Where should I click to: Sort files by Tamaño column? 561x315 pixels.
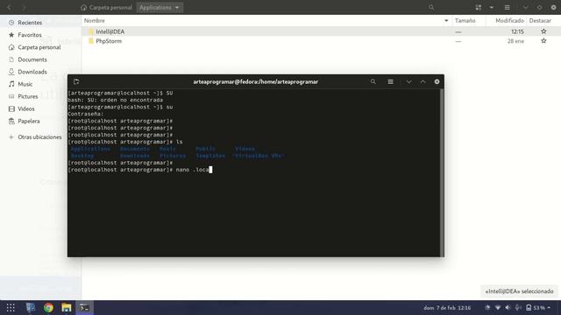465,21
